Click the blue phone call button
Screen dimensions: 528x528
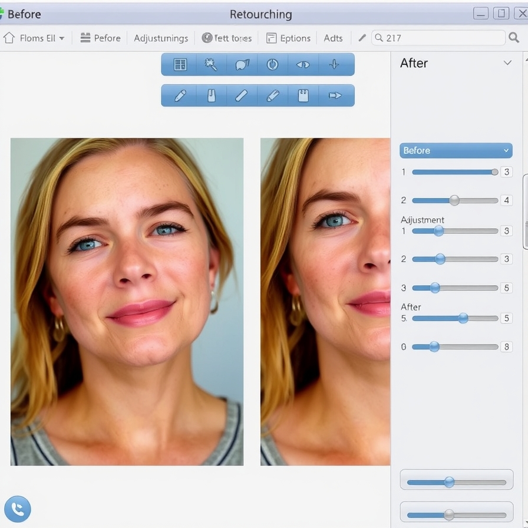(x=18, y=509)
